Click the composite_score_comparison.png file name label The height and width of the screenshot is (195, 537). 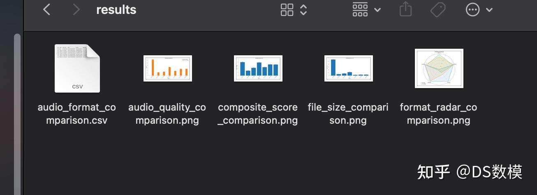(258, 114)
